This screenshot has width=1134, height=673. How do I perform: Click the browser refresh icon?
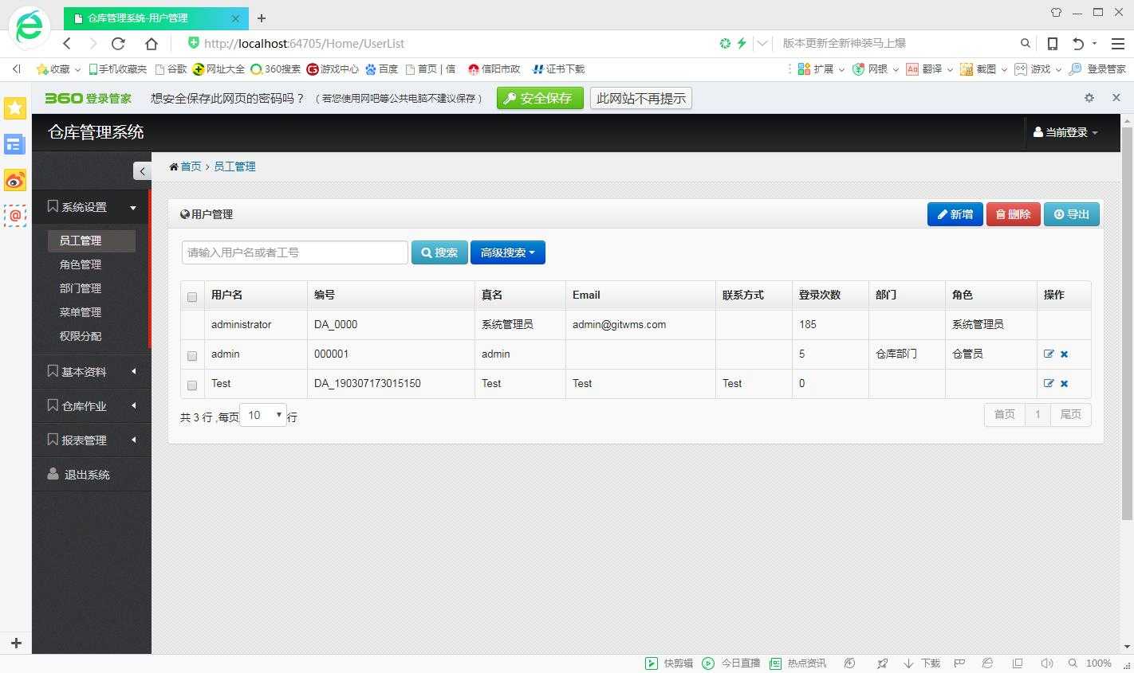tap(119, 43)
